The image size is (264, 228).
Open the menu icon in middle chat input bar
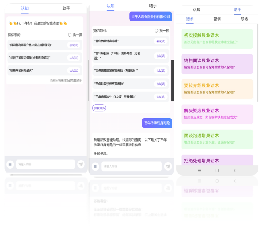pyautogui.click(x=95, y=166)
